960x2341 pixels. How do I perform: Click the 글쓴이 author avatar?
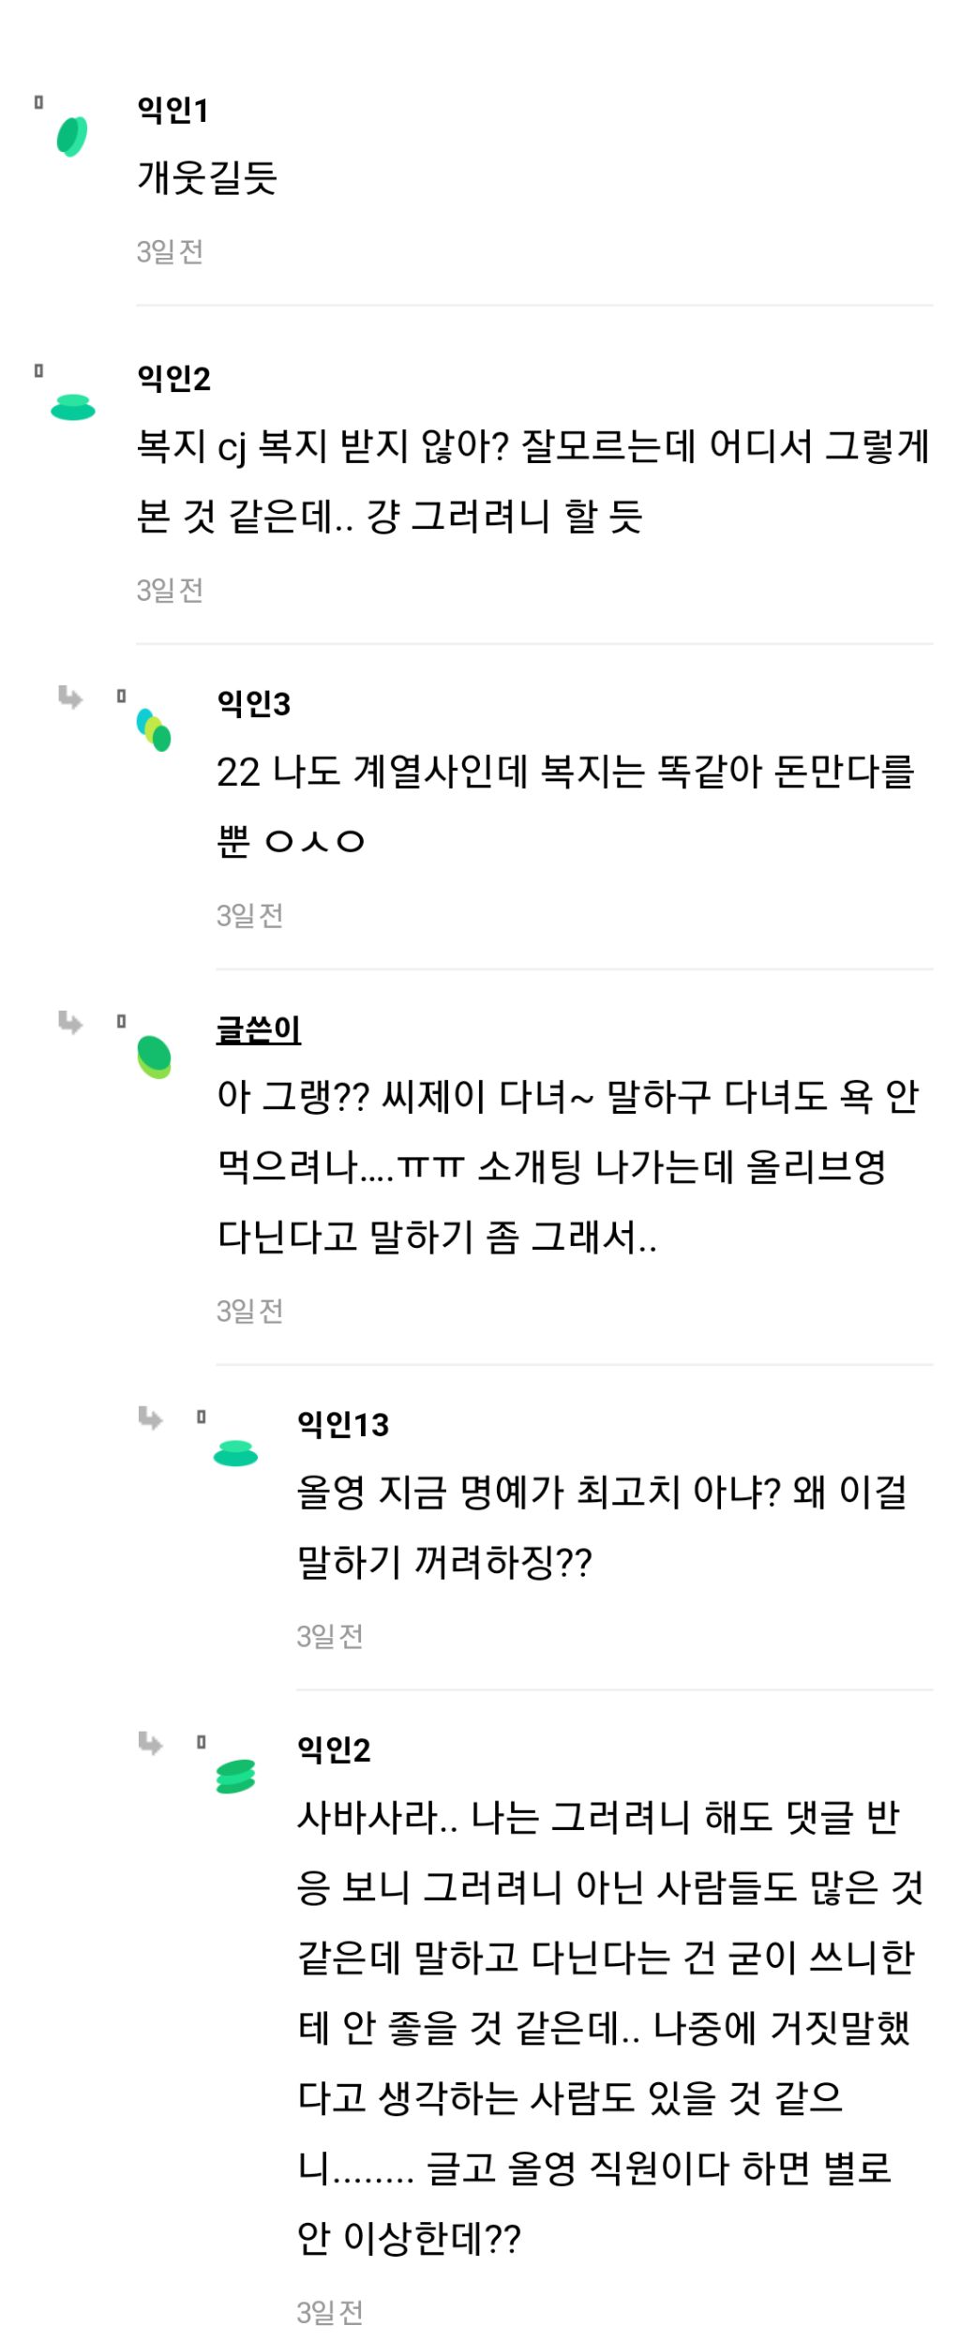coord(153,1055)
